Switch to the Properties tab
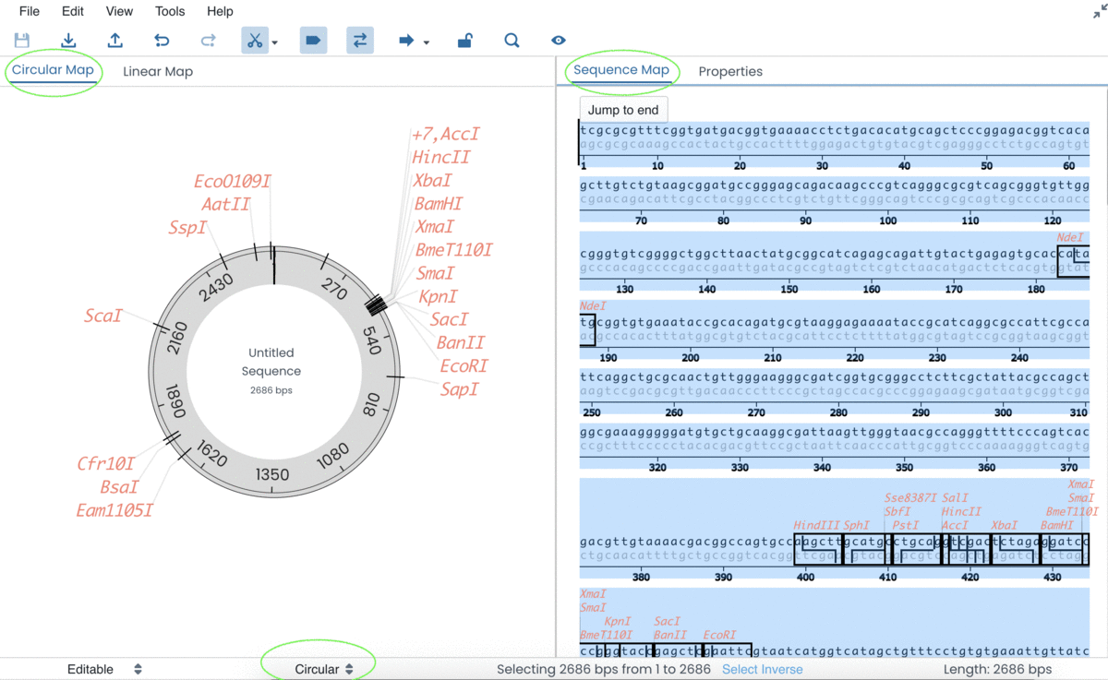The image size is (1108, 680). coord(730,71)
